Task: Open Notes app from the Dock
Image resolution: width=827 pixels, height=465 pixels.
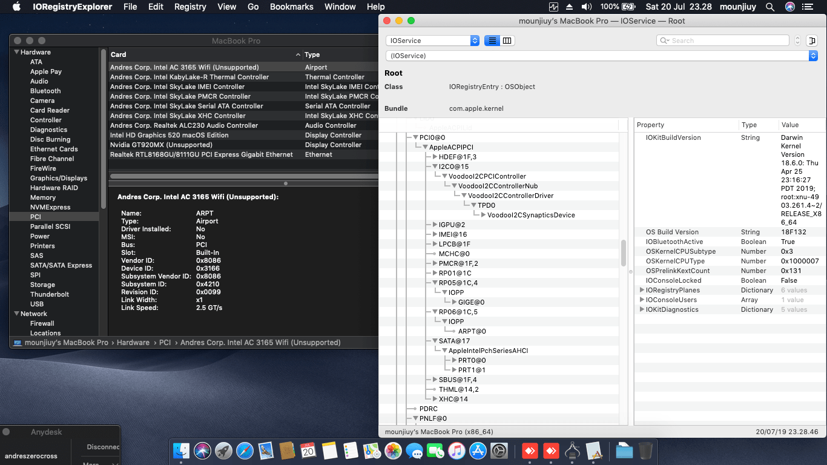Action: pyautogui.click(x=329, y=450)
